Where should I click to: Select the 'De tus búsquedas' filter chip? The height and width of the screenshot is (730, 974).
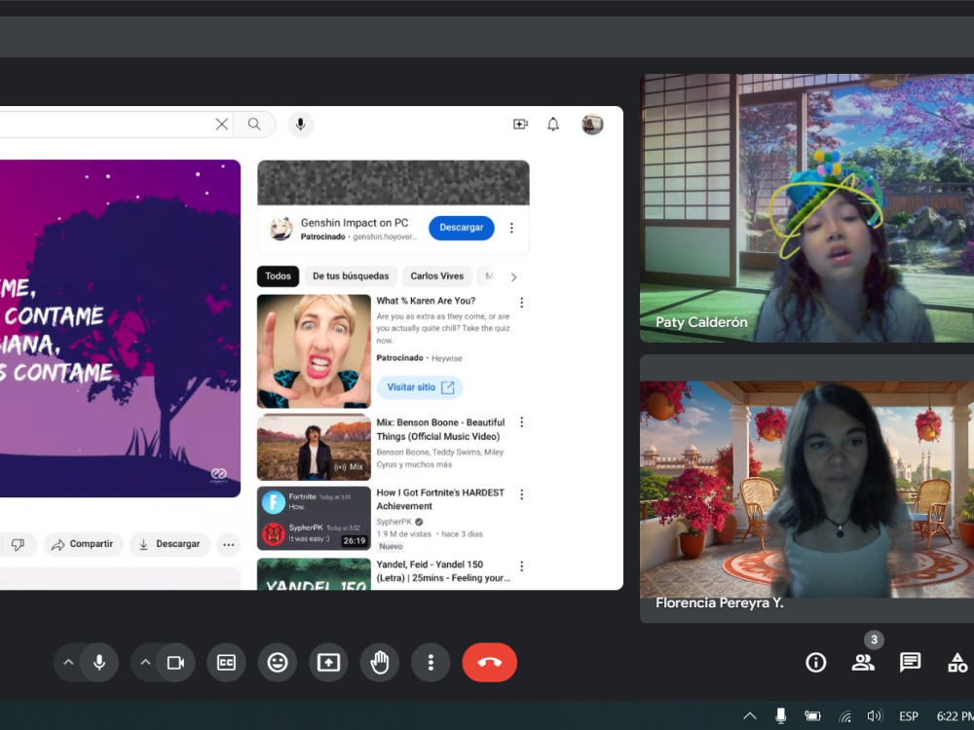(351, 276)
